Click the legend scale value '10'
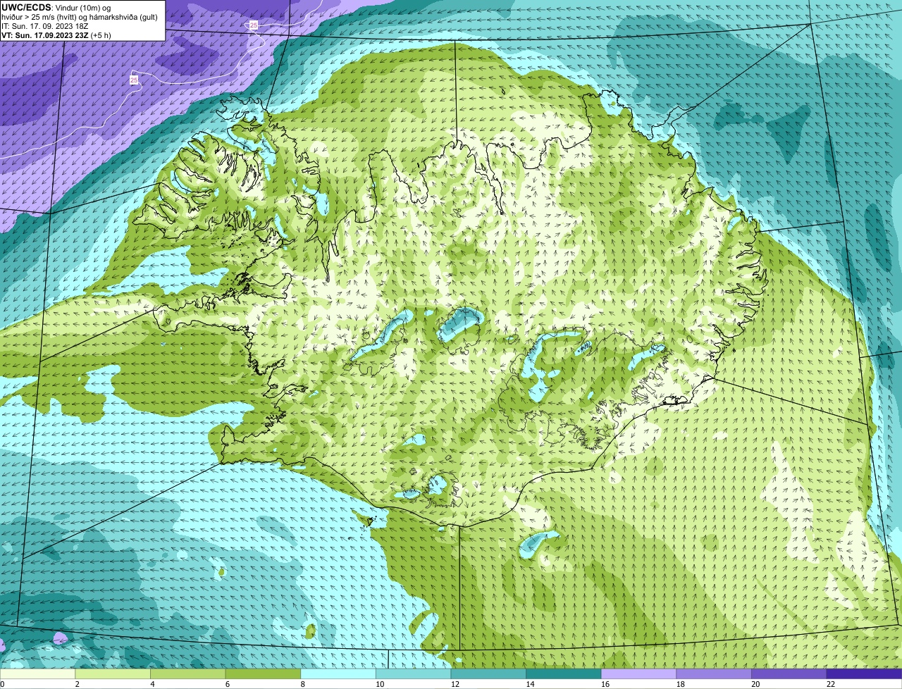The height and width of the screenshot is (689, 902). (380, 684)
